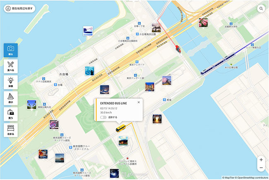
Task: Zoom out with the minus button
Action: click(x=261, y=168)
